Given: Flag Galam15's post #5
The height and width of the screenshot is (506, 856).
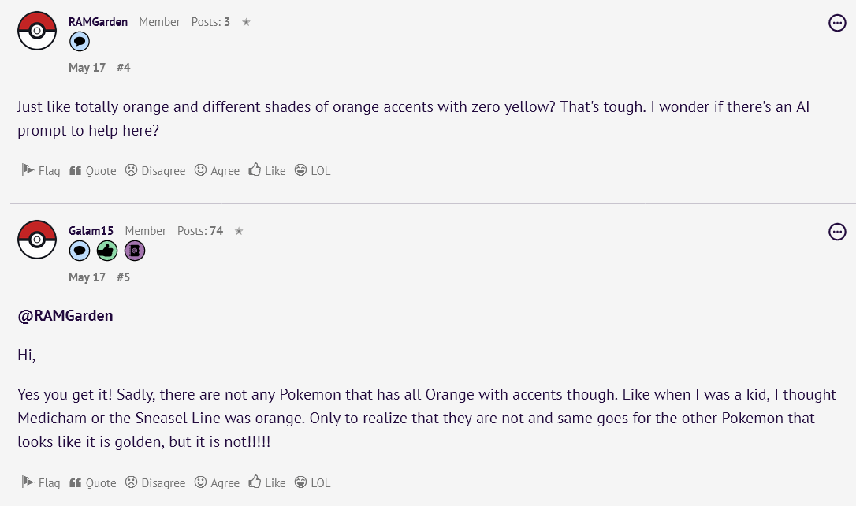Looking at the screenshot, I should (41, 482).
